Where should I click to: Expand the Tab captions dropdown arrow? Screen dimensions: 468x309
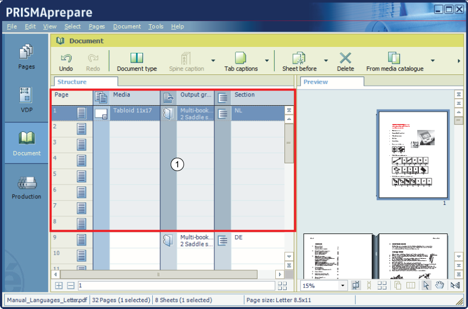267,60
